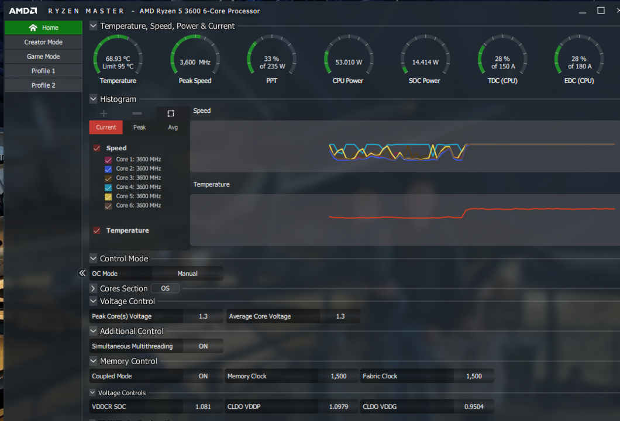This screenshot has height=421, width=620.
Task: Click VDDCR SOC value 1.081
Action: (203, 406)
